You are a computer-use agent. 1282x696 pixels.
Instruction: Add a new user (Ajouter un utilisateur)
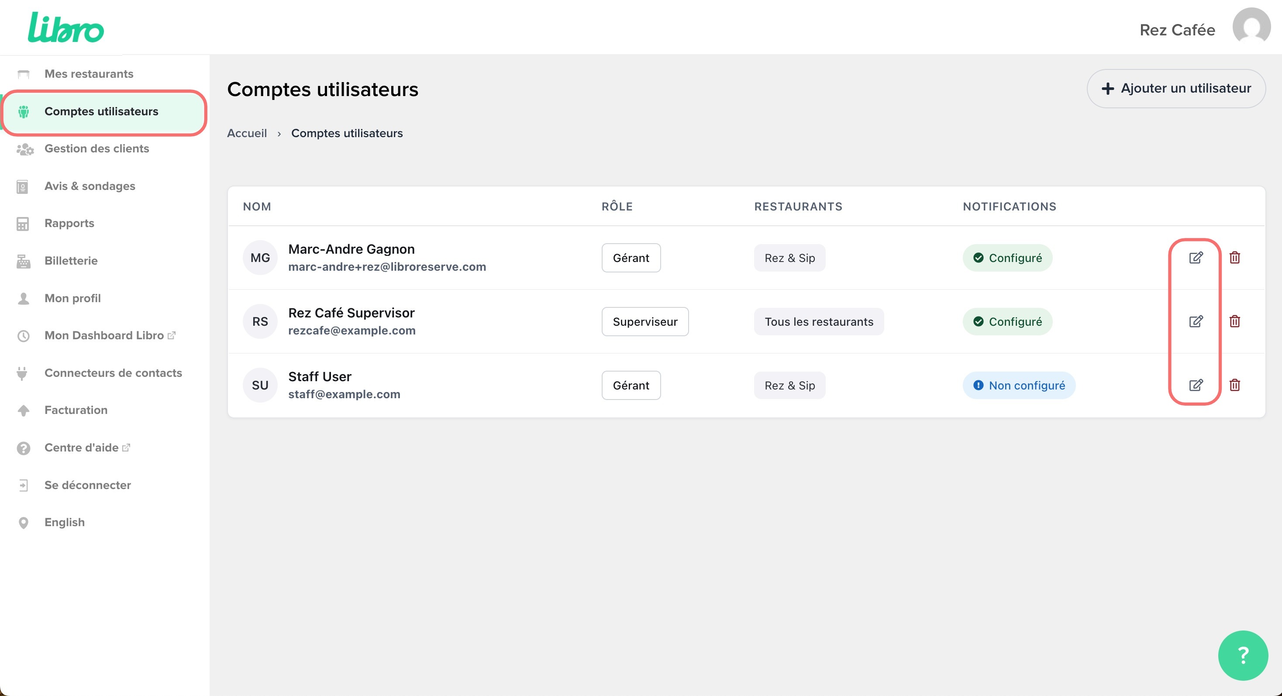(x=1176, y=89)
